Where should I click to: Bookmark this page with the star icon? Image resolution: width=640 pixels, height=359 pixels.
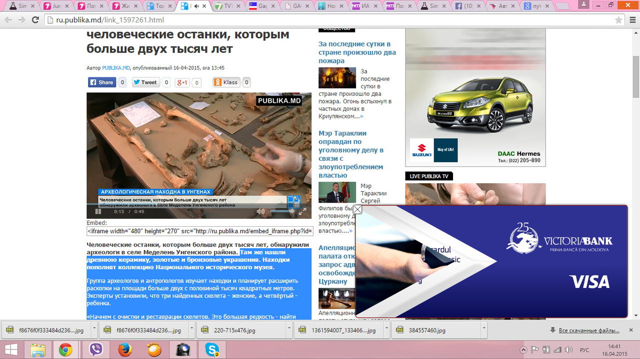[618, 20]
